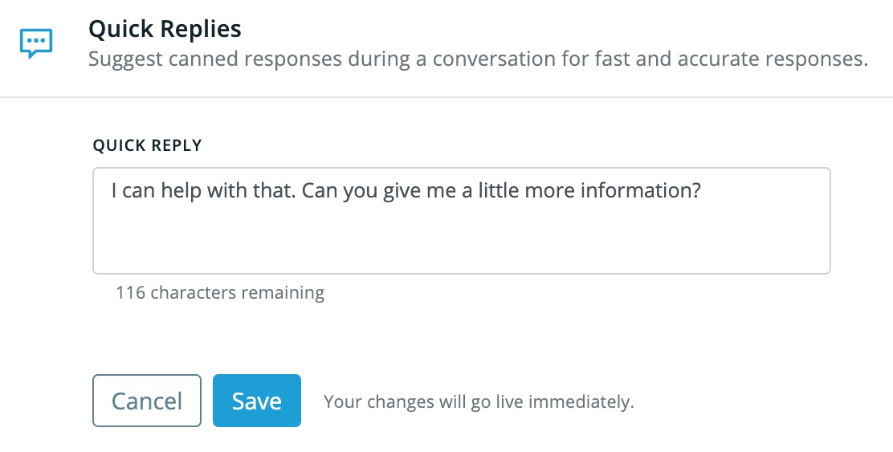
Task: Place cursor before 'I can help' text
Action: tap(111, 191)
